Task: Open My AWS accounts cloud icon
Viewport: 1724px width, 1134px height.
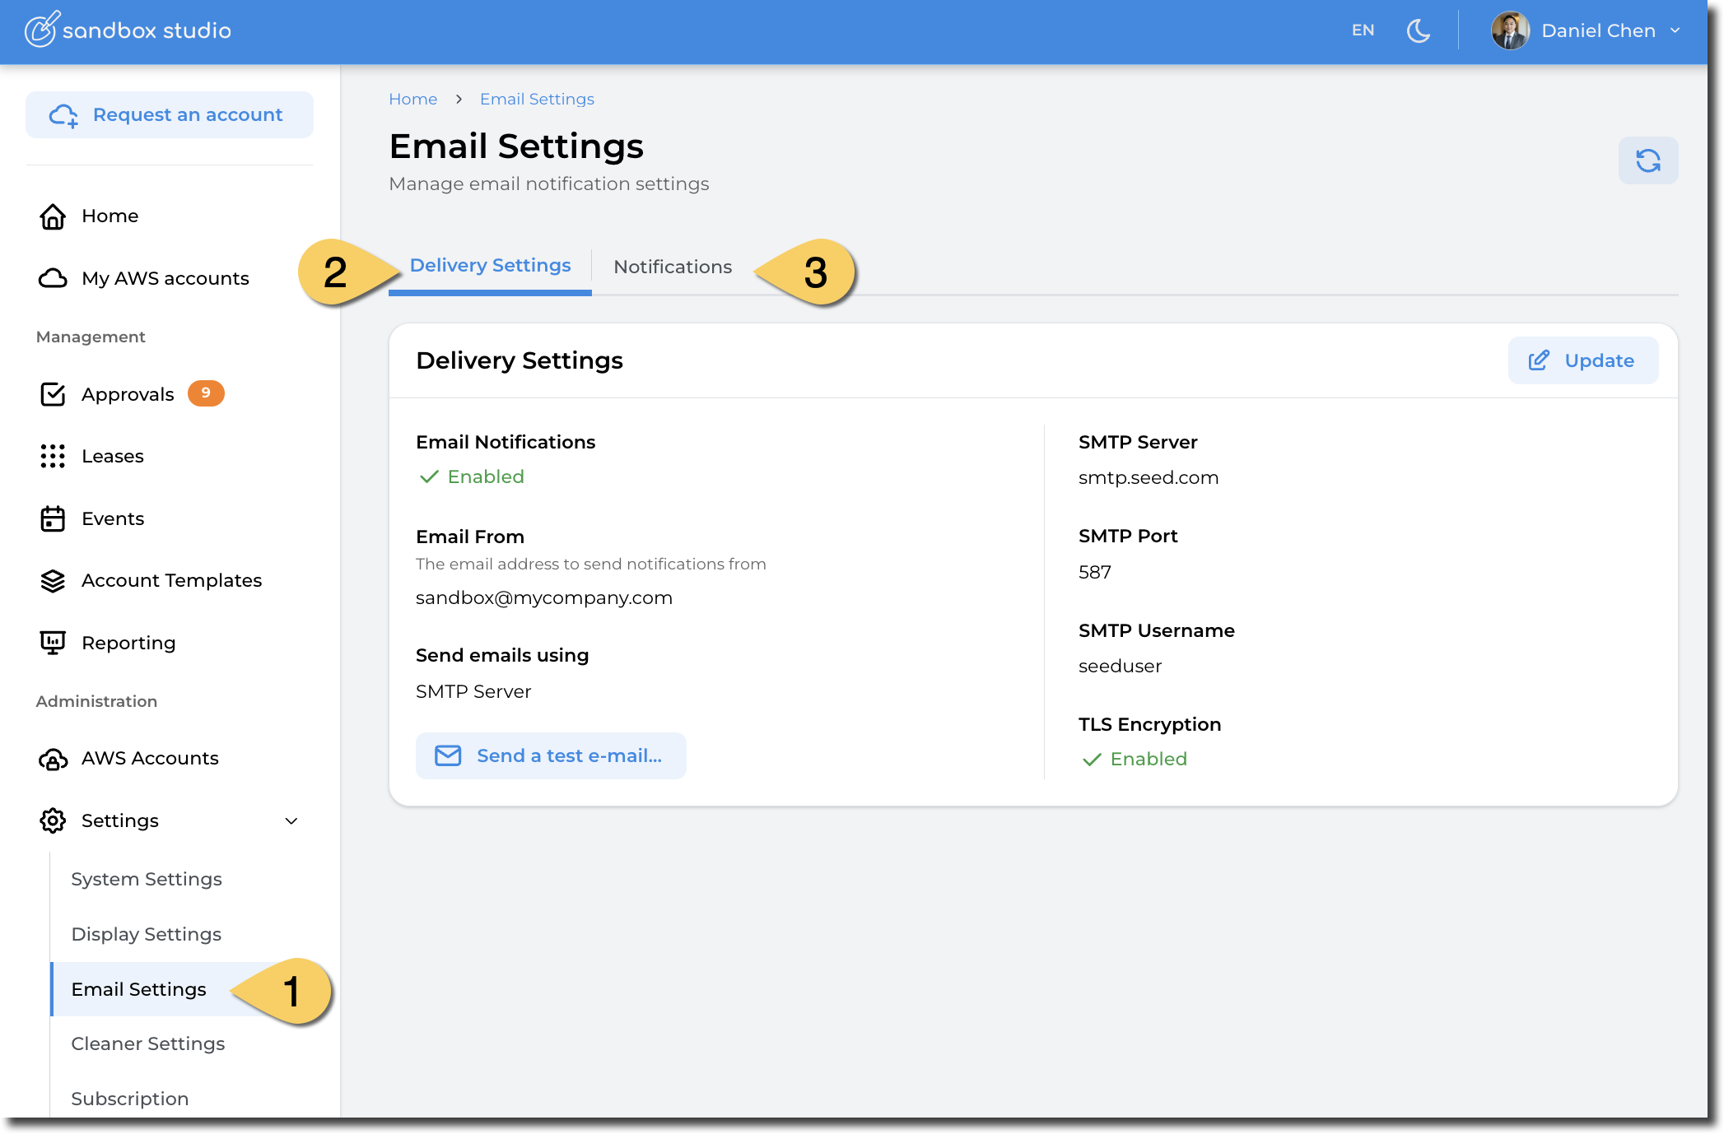Action: 53,278
